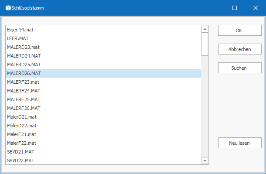Screen dimensions: 266x174
Task: Select Eigen14.mat entry
Action: [104, 30]
